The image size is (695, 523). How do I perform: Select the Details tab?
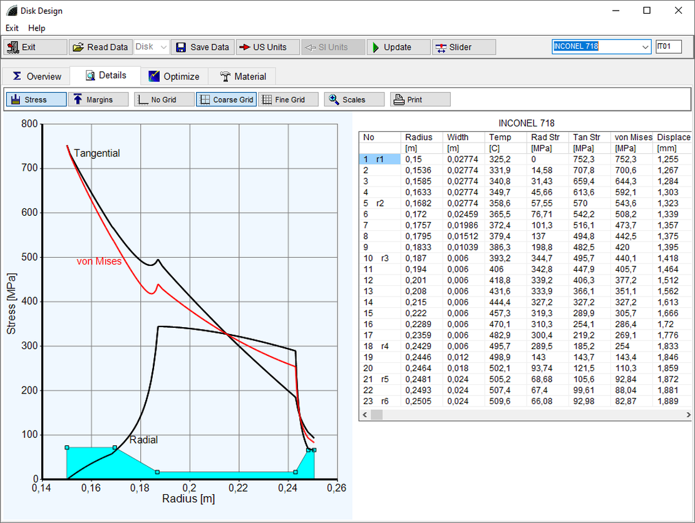tap(105, 75)
